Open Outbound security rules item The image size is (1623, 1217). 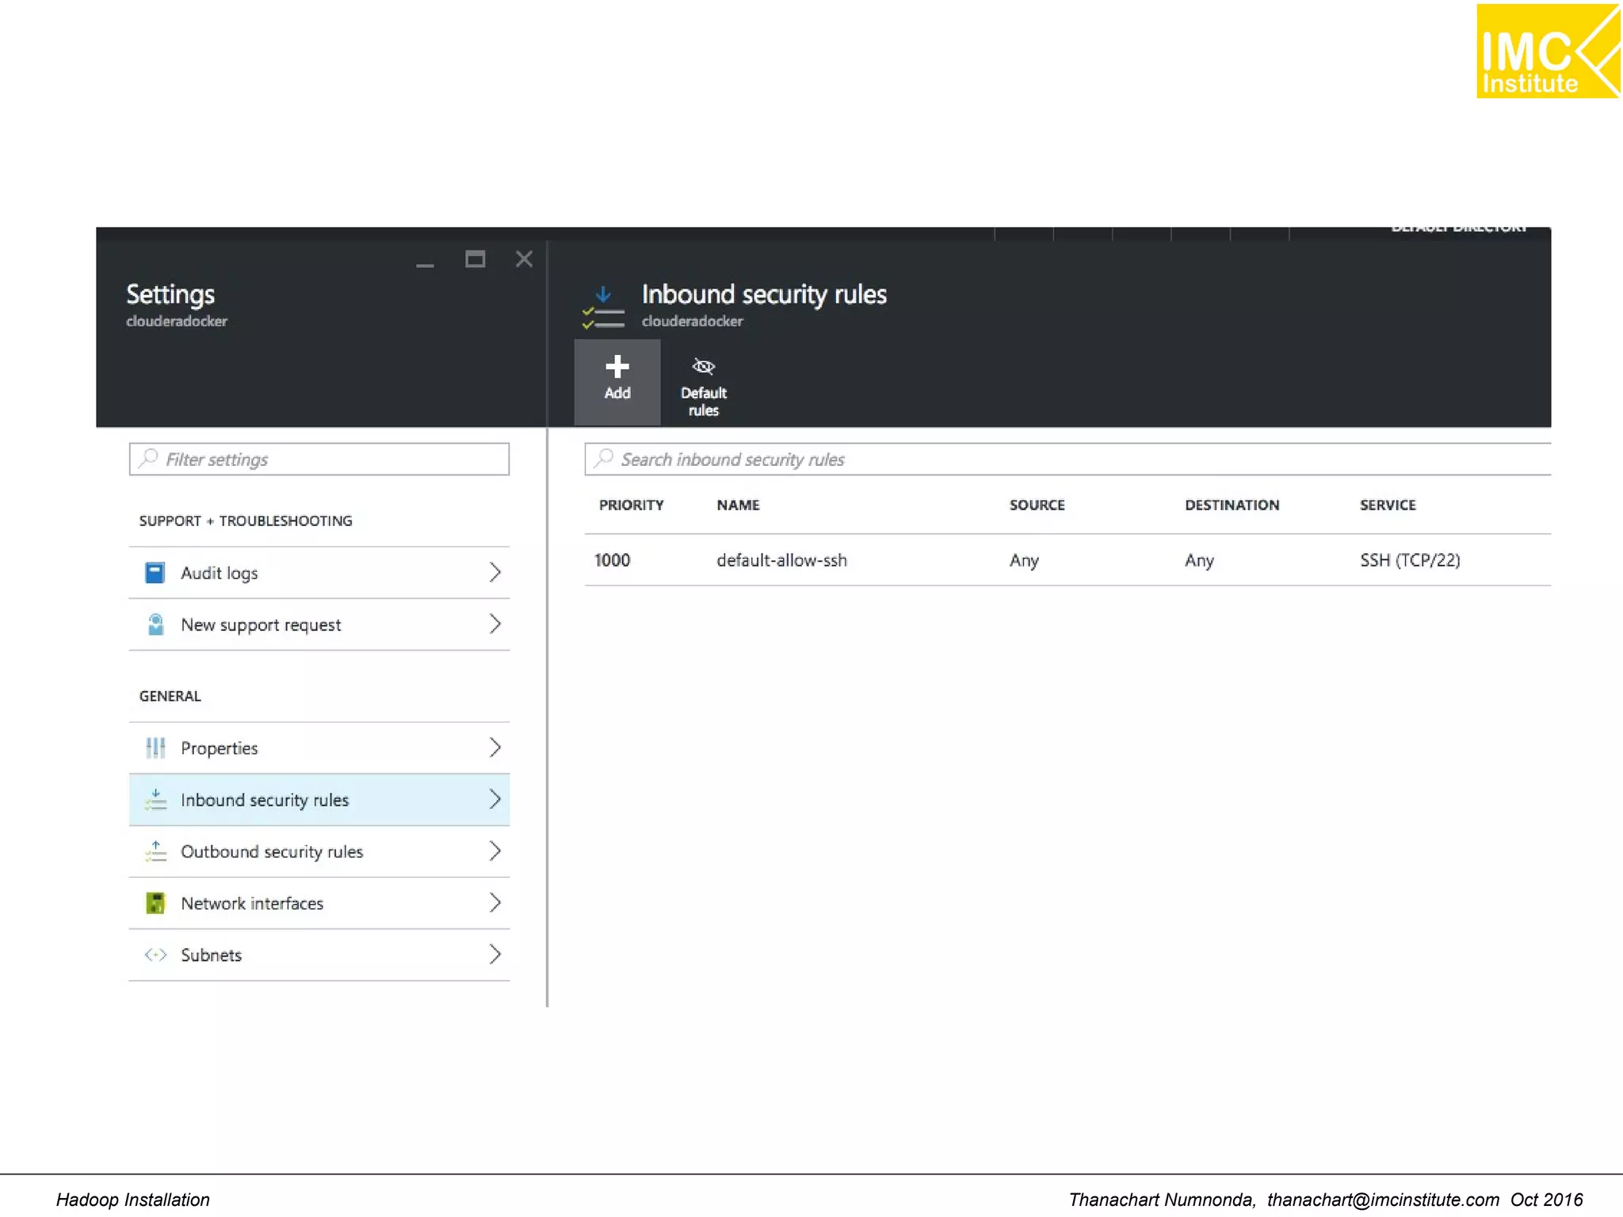[x=319, y=851]
